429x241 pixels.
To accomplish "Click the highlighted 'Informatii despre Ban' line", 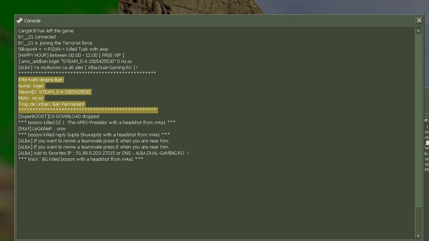I will (41, 80).
